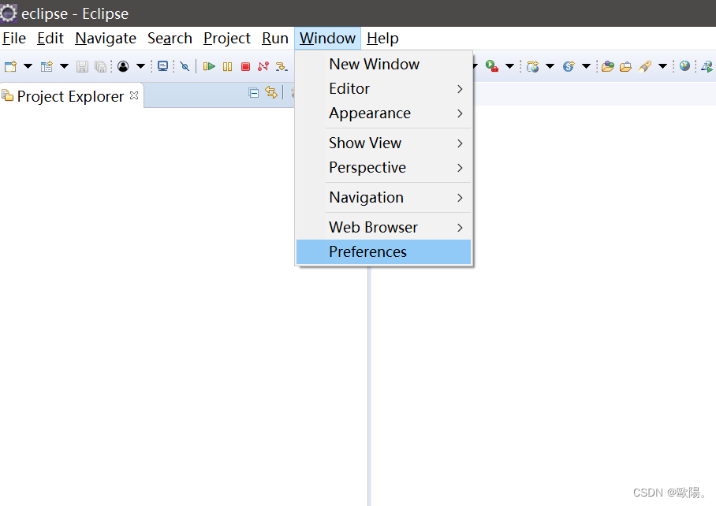Viewport: 716px width, 506px height.
Task: Open the Search menu
Action: click(170, 39)
